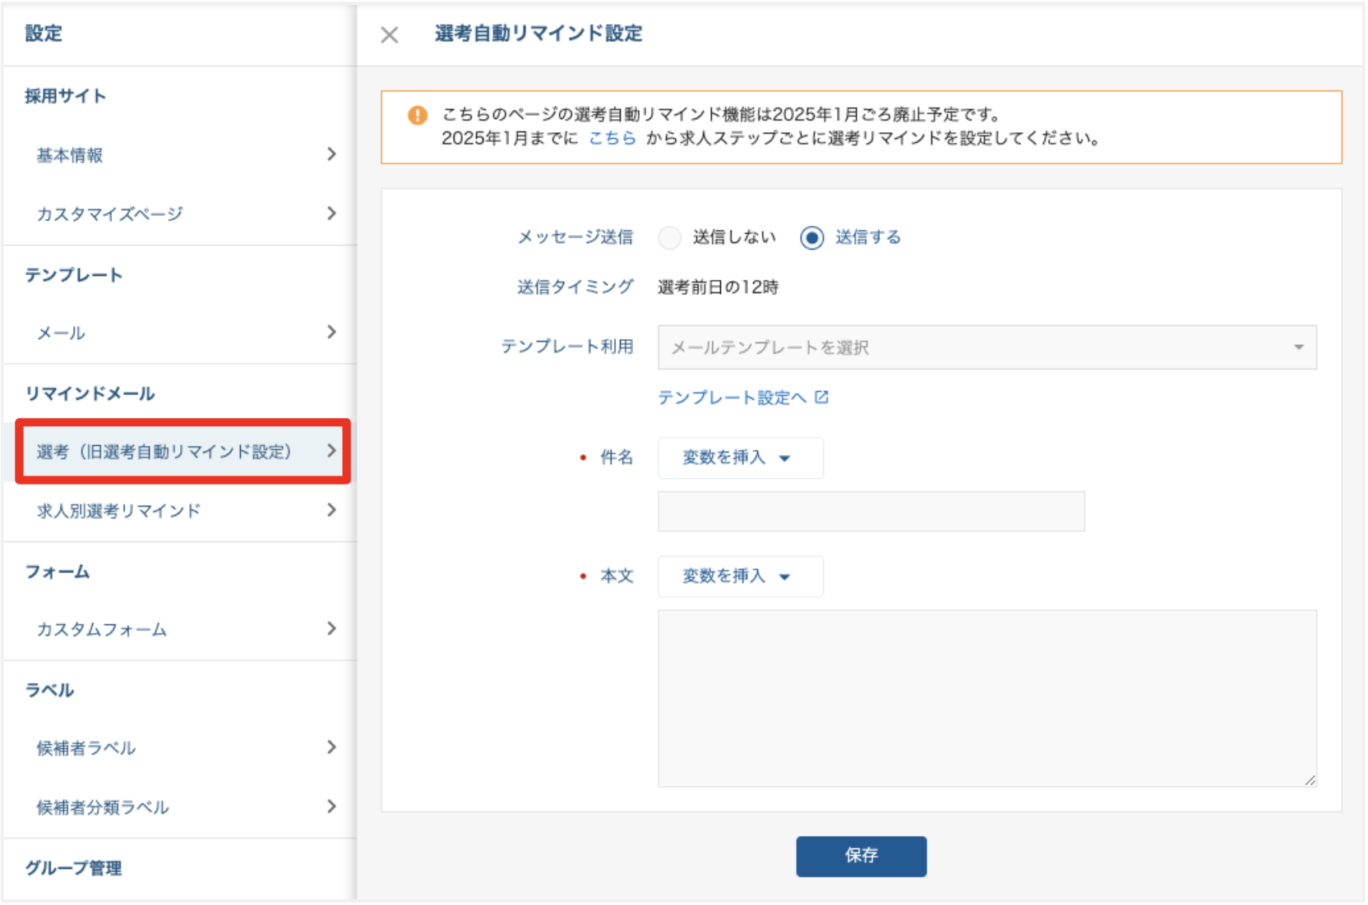
Task: Click the 保存 button to save settings
Action: (860, 856)
